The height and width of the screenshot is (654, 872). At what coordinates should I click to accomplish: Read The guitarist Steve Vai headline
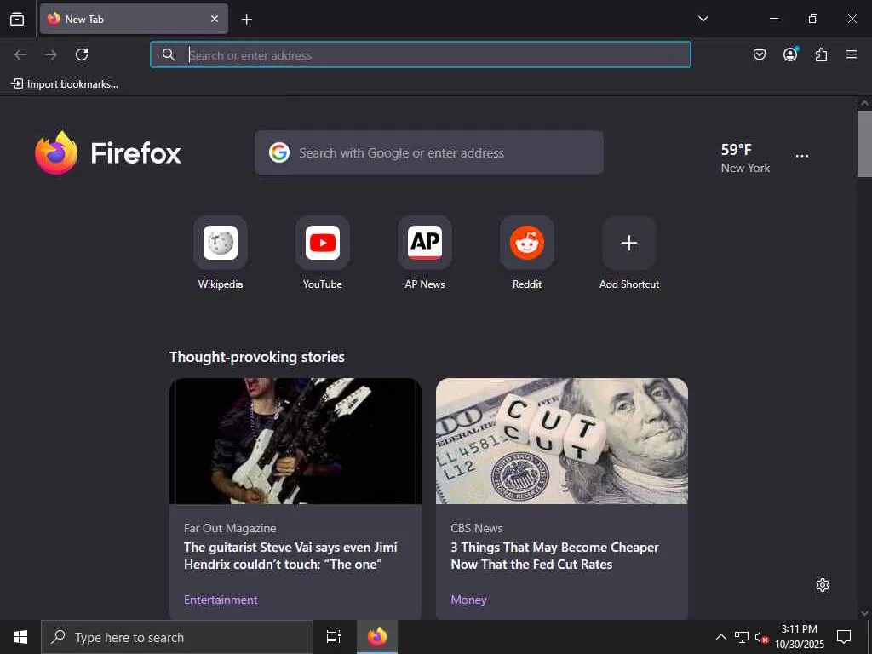(x=290, y=555)
